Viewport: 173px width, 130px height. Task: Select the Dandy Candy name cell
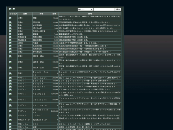(x=41, y=74)
